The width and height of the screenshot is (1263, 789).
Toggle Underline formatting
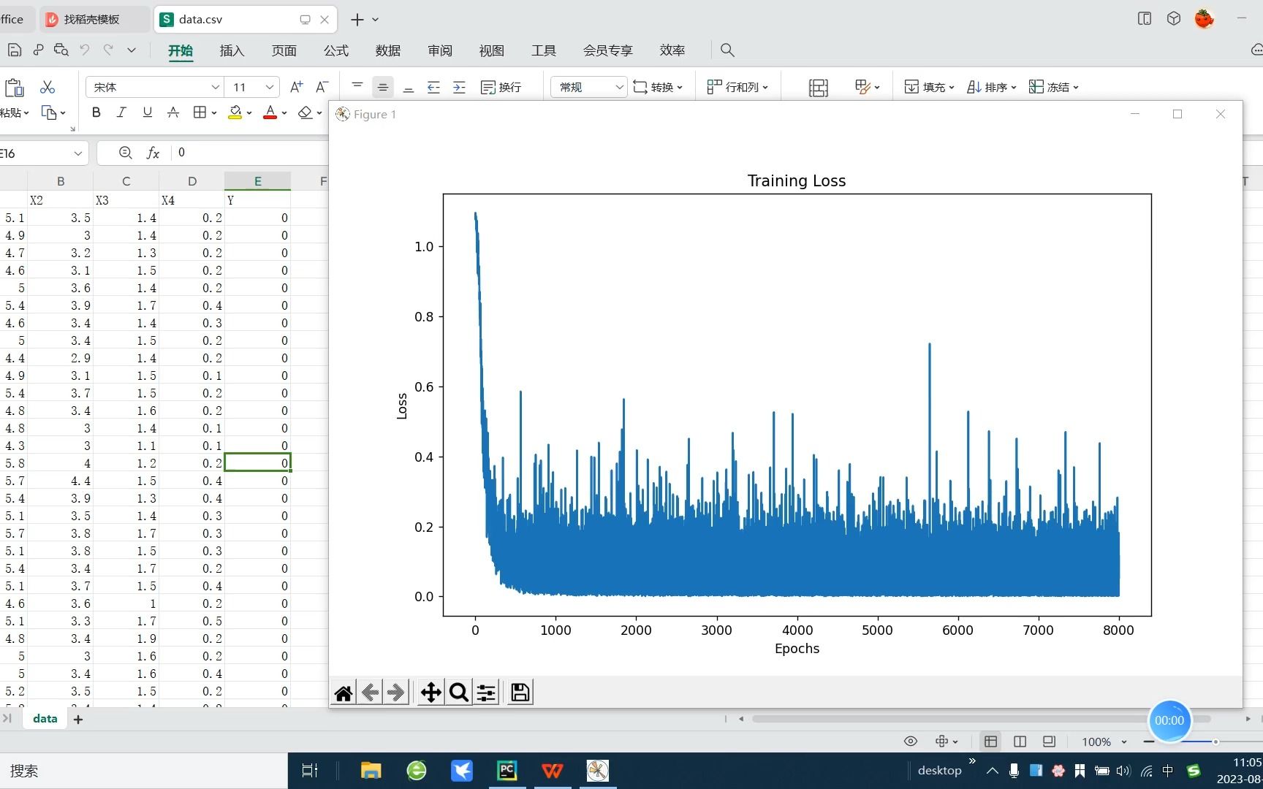147,112
